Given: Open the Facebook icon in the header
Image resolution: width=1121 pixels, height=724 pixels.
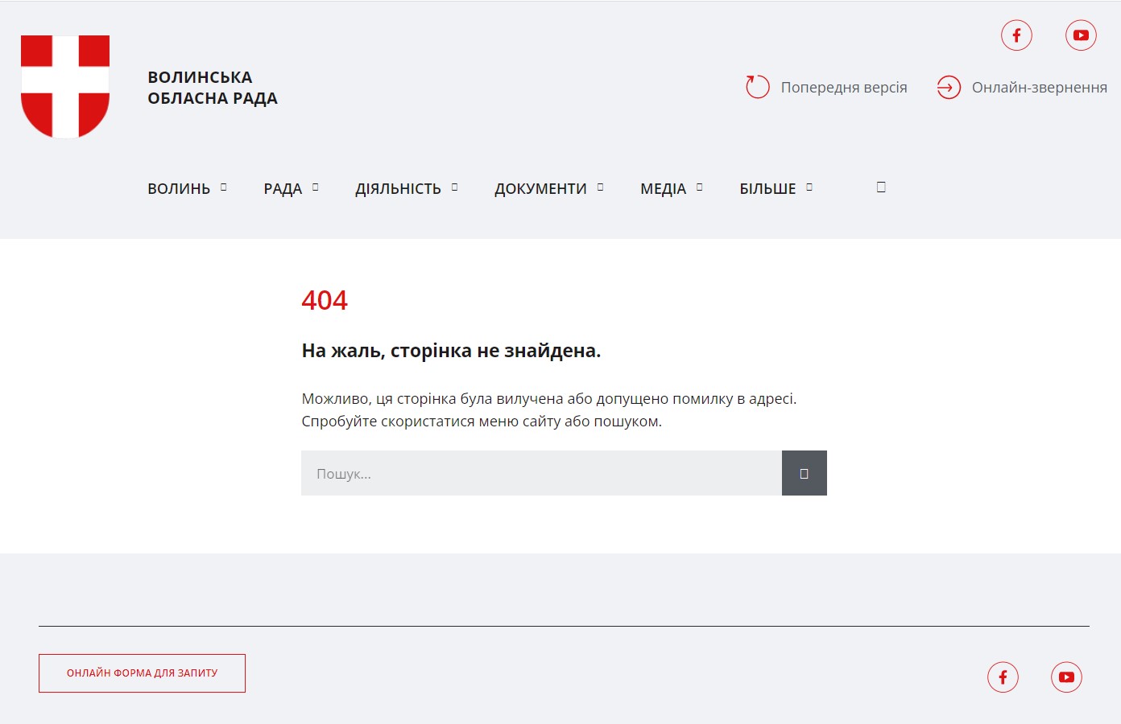Looking at the screenshot, I should (1016, 35).
